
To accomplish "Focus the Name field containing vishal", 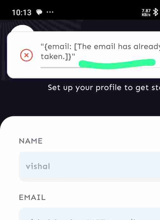I will (x=90, y=166).
